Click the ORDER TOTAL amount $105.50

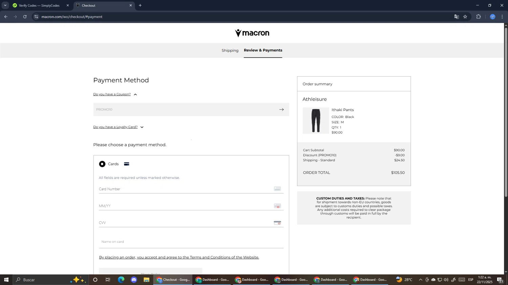click(x=398, y=173)
